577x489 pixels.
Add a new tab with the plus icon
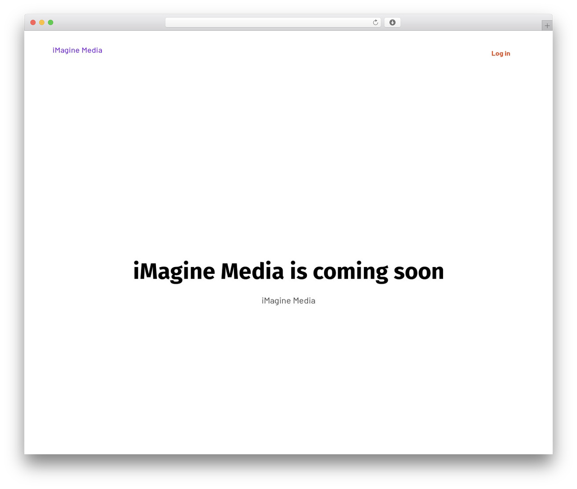click(547, 26)
